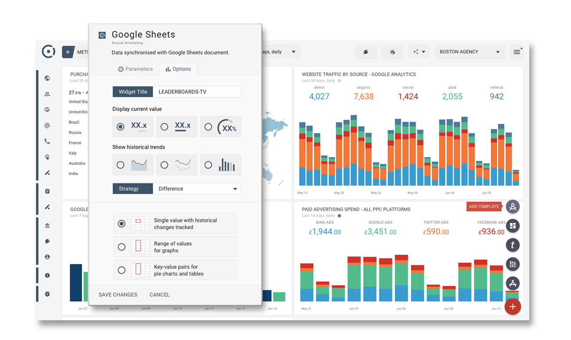
Task: Open the @ email icon in sidebar
Action: [47, 125]
